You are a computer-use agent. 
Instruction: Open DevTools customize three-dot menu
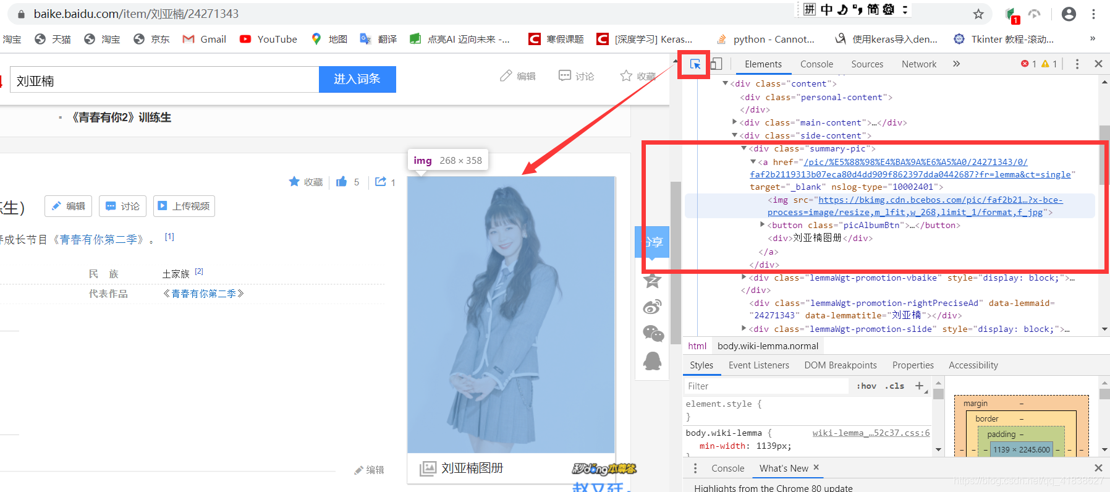[1077, 64]
